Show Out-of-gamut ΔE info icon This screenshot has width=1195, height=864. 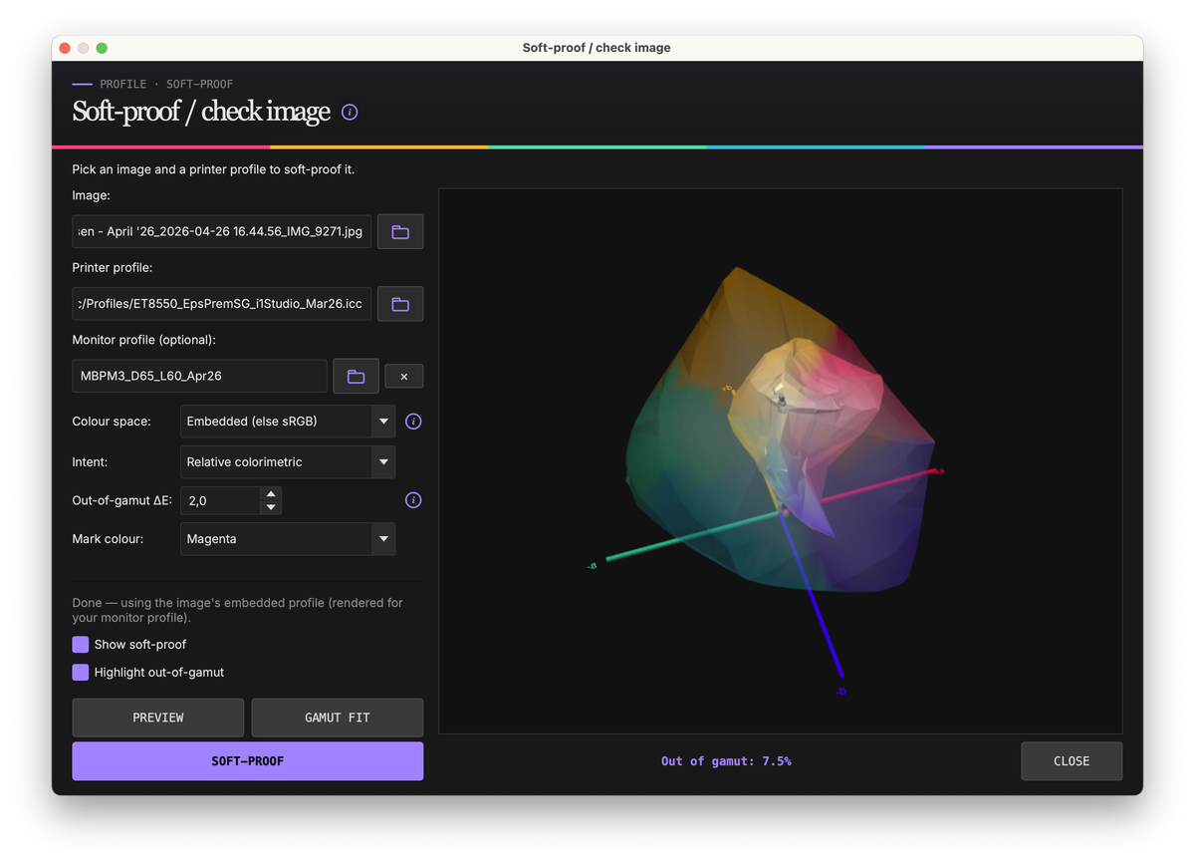coord(413,500)
